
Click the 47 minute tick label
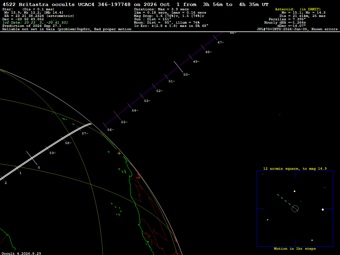221,42
